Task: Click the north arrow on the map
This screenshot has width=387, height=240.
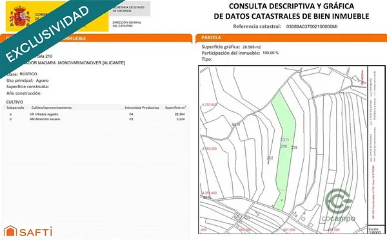Action: pyautogui.click(x=362, y=78)
